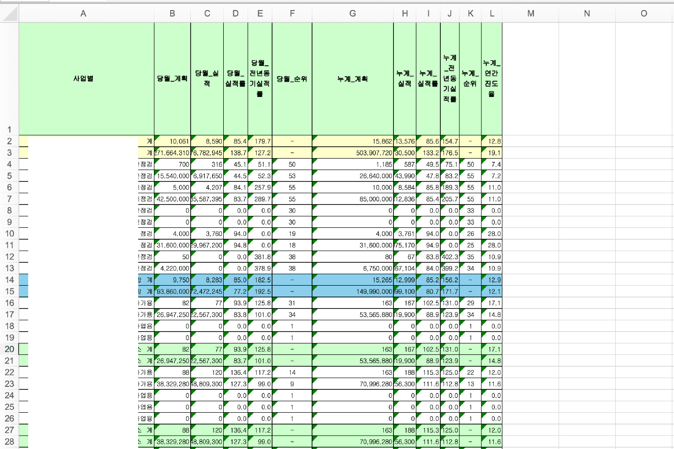Select cell containing 503,907,720
The image size is (674, 449).
coord(353,153)
